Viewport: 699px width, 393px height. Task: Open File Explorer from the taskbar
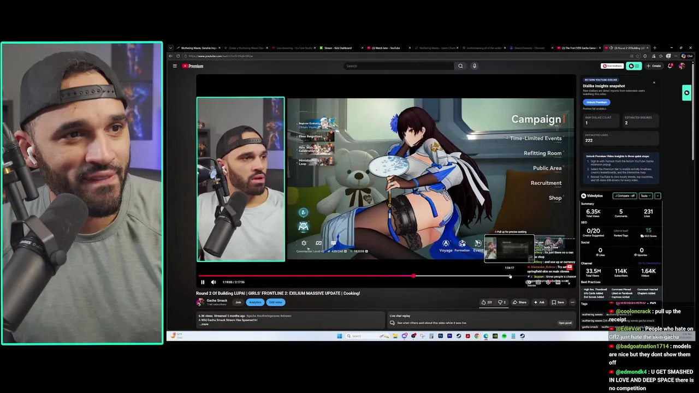click(395, 336)
